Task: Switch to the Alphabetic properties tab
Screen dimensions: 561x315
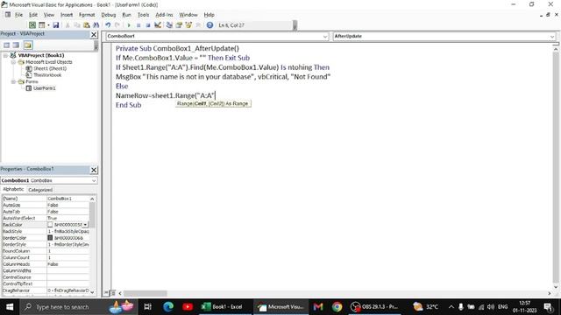Action: (x=13, y=190)
